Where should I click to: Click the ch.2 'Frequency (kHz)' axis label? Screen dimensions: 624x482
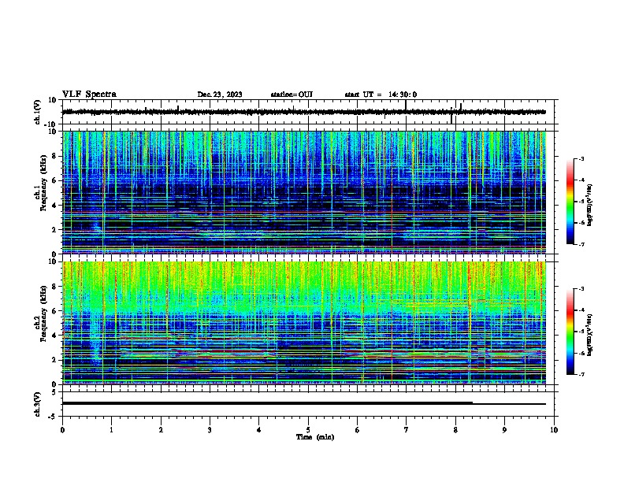[x=43, y=313]
